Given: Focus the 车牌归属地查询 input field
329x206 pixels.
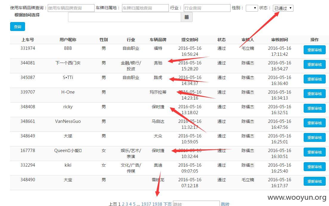Looking at the screenshot, I should tap(145, 8).
